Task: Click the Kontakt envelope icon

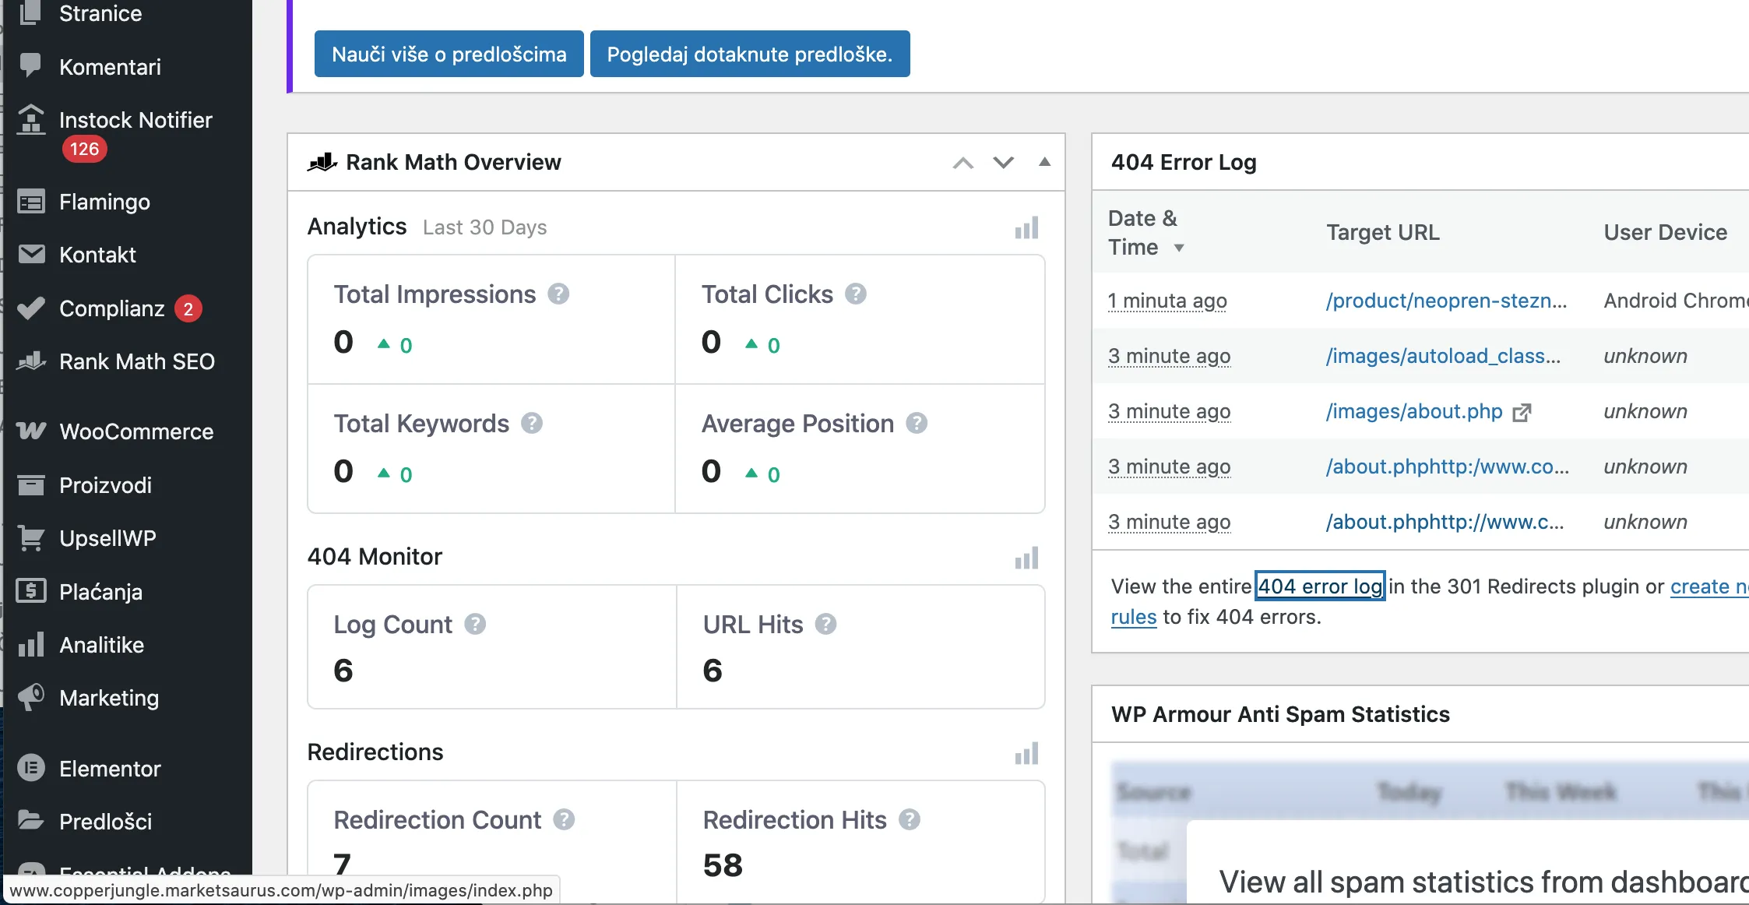Action: [31, 254]
